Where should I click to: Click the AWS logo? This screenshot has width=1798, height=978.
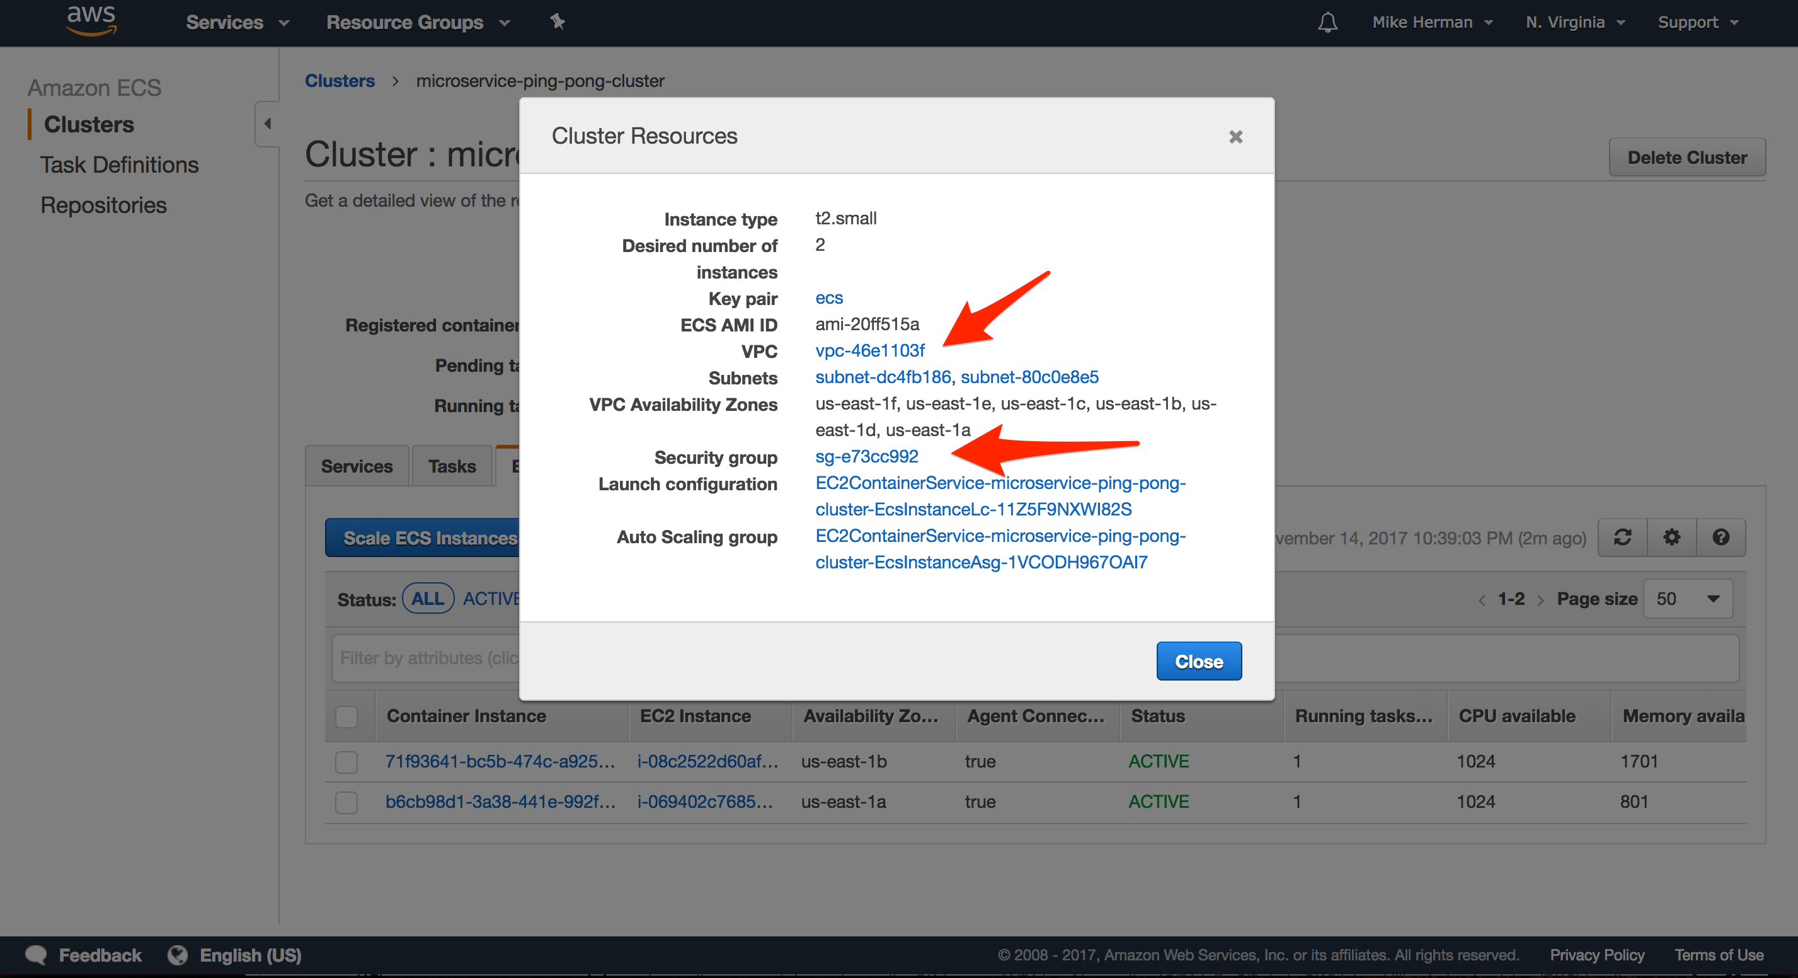[91, 21]
